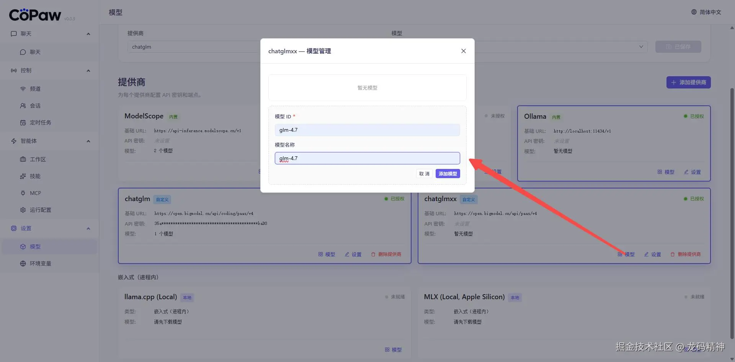Open 模型 link on chatglm card
The image size is (735, 362).
pyautogui.click(x=327, y=254)
